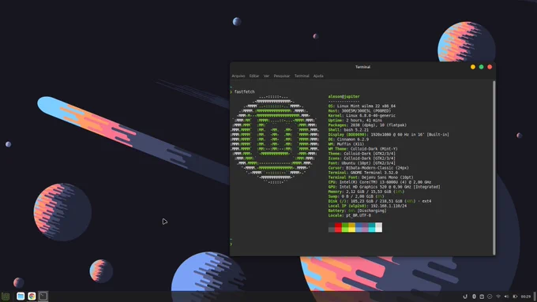This screenshot has width=537, height=302.
Task: Open the Ajuda menu in Terminal
Action: (318, 76)
